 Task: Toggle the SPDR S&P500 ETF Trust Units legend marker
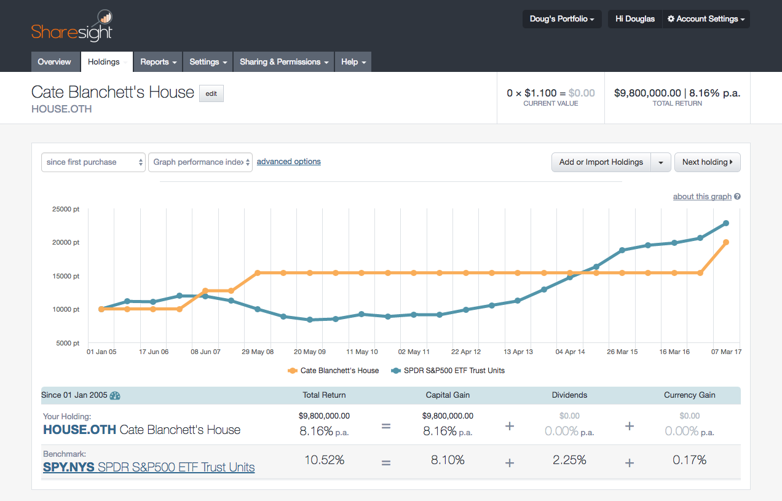396,371
